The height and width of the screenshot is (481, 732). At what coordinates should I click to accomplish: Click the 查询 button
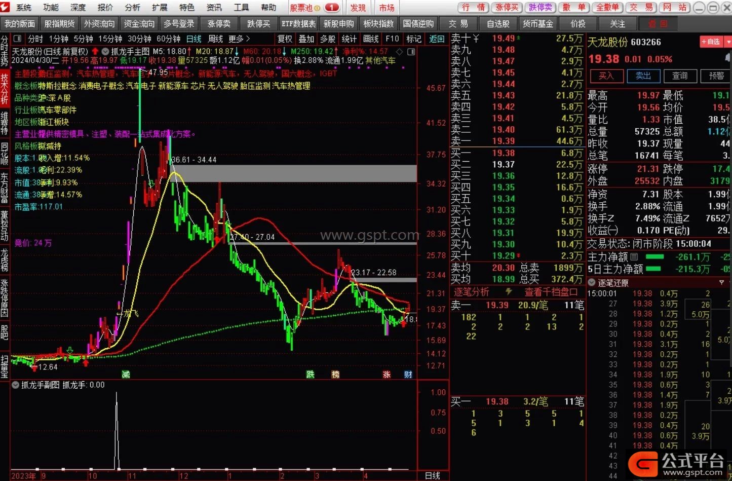click(x=680, y=76)
